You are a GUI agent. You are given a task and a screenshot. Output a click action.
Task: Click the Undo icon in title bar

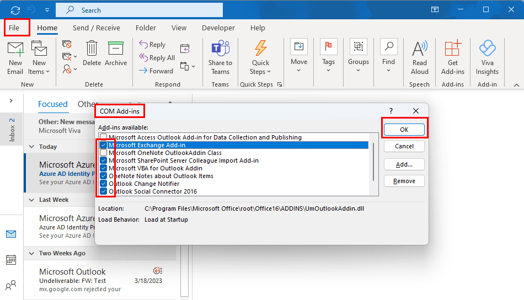[x=31, y=10]
